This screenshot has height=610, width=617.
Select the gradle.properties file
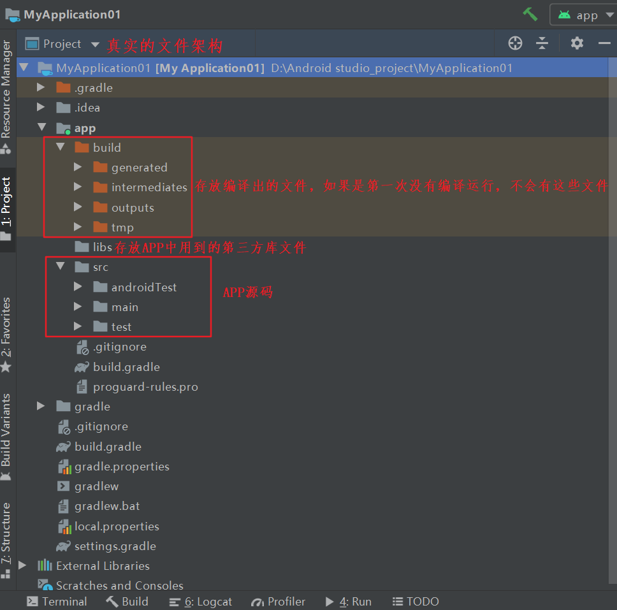click(121, 467)
